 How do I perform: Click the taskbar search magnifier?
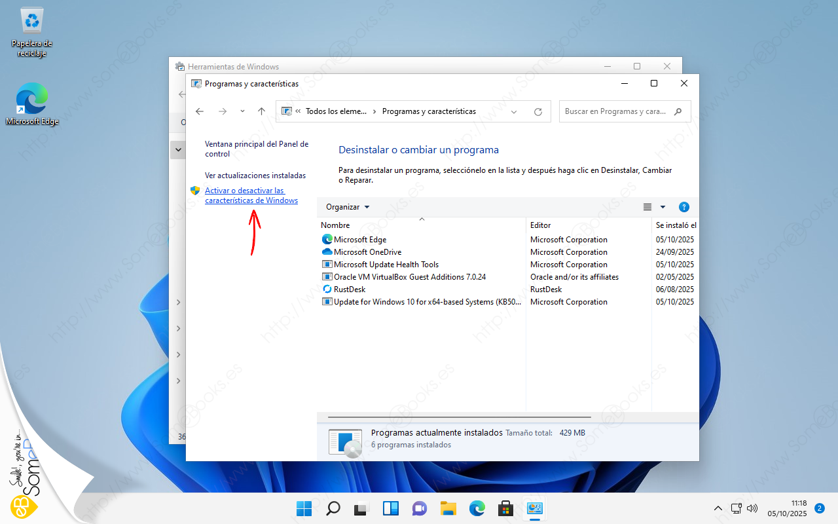333,508
